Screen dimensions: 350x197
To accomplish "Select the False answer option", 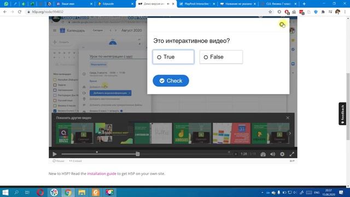I will [x=221, y=57].
